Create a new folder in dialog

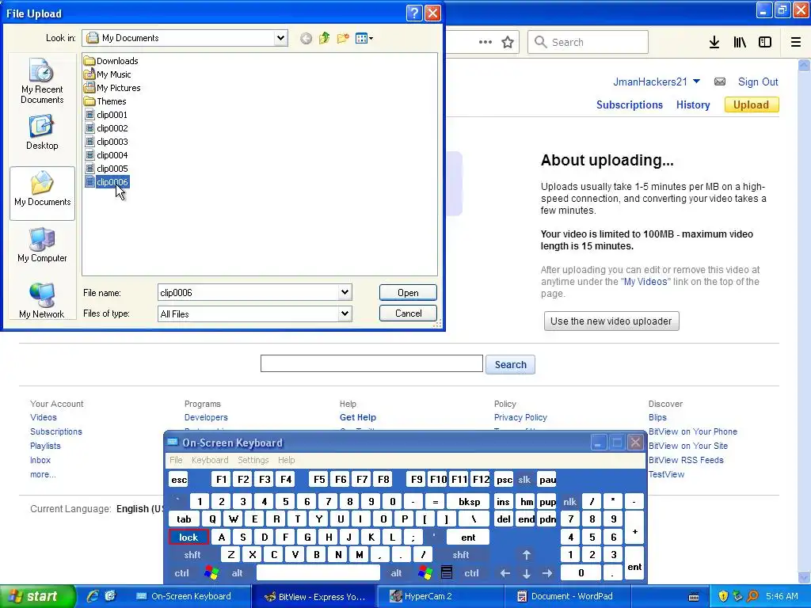coord(342,38)
